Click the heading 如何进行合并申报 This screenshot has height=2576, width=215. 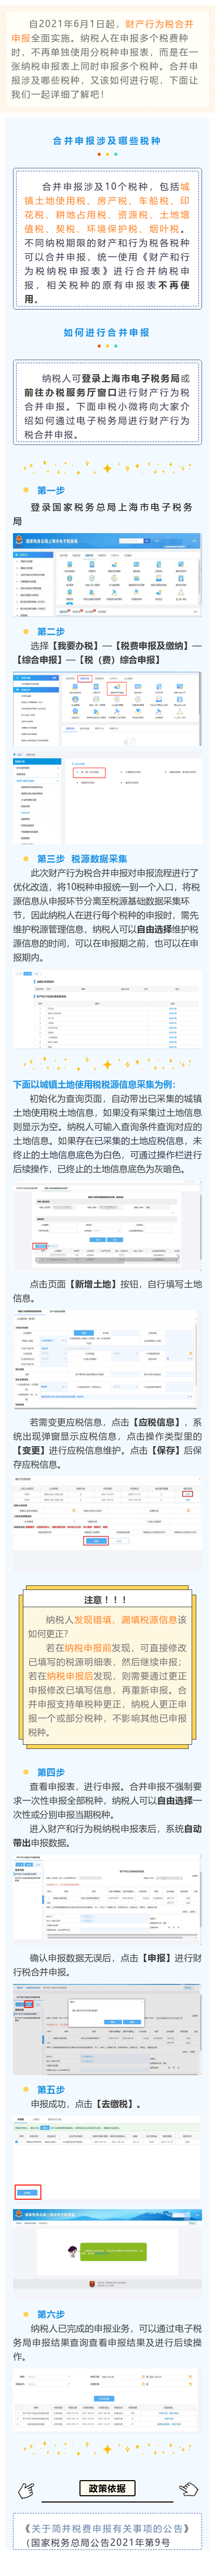[x=106, y=332]
